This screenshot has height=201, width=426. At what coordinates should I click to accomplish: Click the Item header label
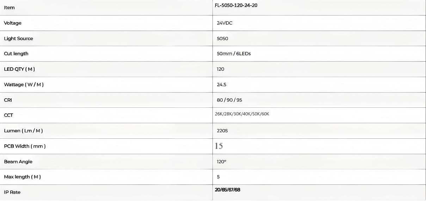(x=9, y=7)
